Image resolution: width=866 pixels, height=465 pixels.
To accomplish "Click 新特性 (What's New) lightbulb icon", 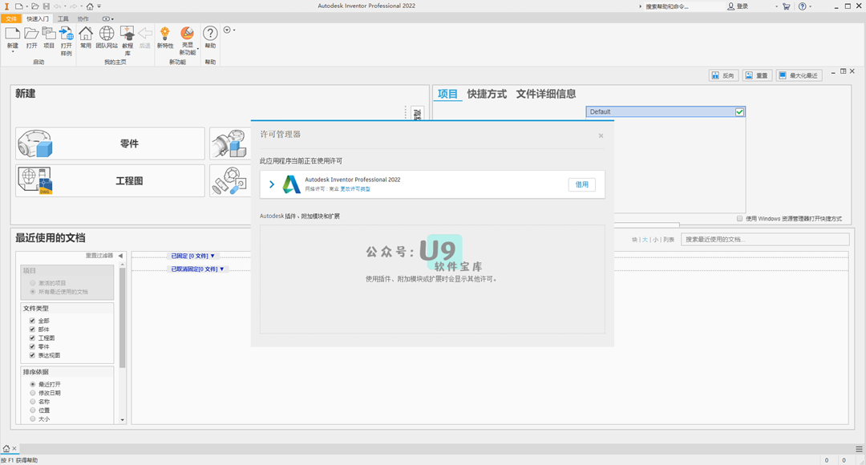I will [x=164, y=34].
